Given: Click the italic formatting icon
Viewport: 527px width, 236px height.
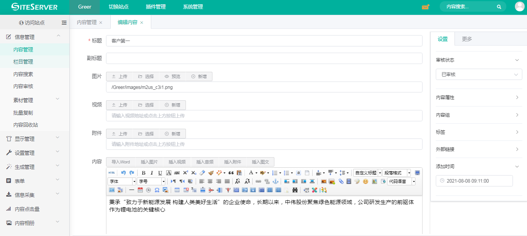Looking at the screenshot, I should (x=152, y=173).
